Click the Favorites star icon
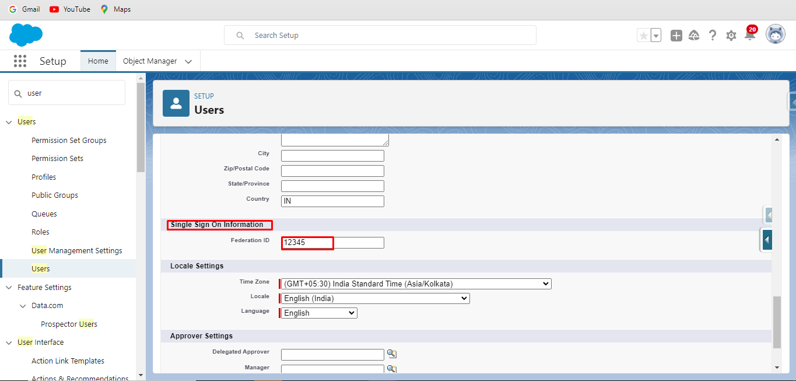Viewport: 796px width, 381px height. (x=643, y=35)
